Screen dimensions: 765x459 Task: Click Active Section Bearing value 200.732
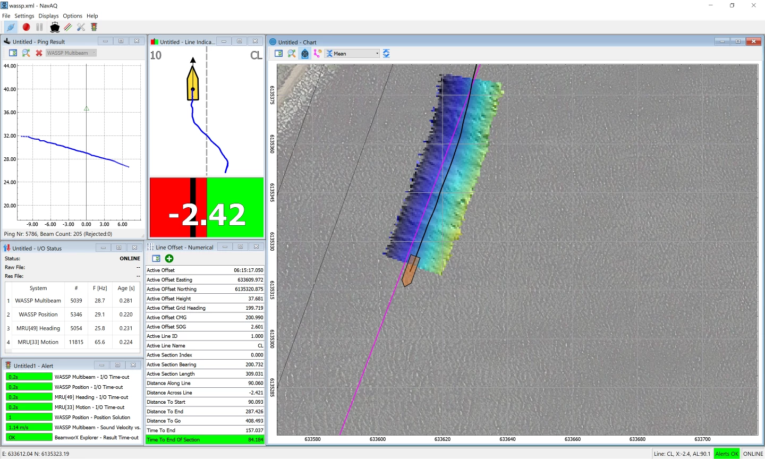tap(254, 364)
